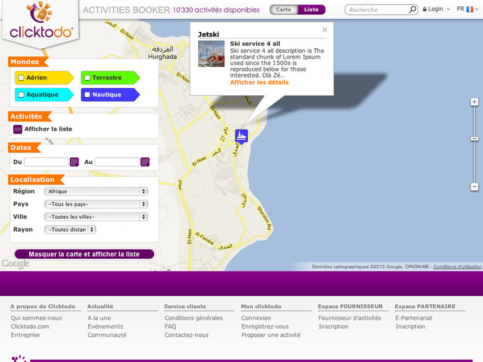The height and width of the screenshot is (362, 483).
Task: Open the Du date calendar icon
Action: [74, 162]
